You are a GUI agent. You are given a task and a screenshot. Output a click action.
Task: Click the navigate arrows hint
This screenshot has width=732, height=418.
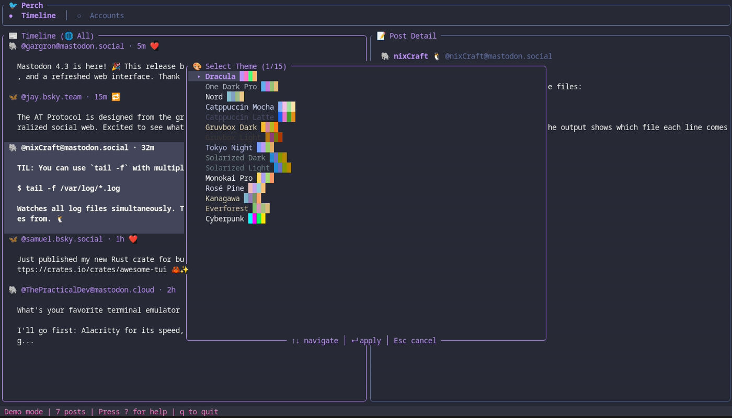tap(315, 341)
